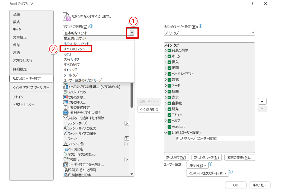Uncheck the Acrobat tab checkbox
Image resolution: width=284 pixels, height=194 pixels.
point(170,127)
